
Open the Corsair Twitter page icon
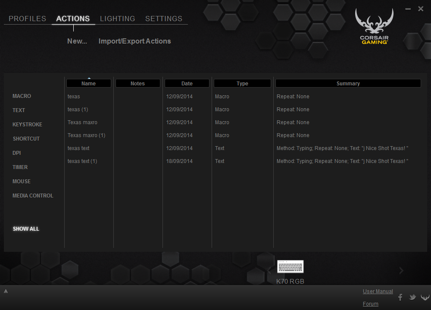coord(412,297)
